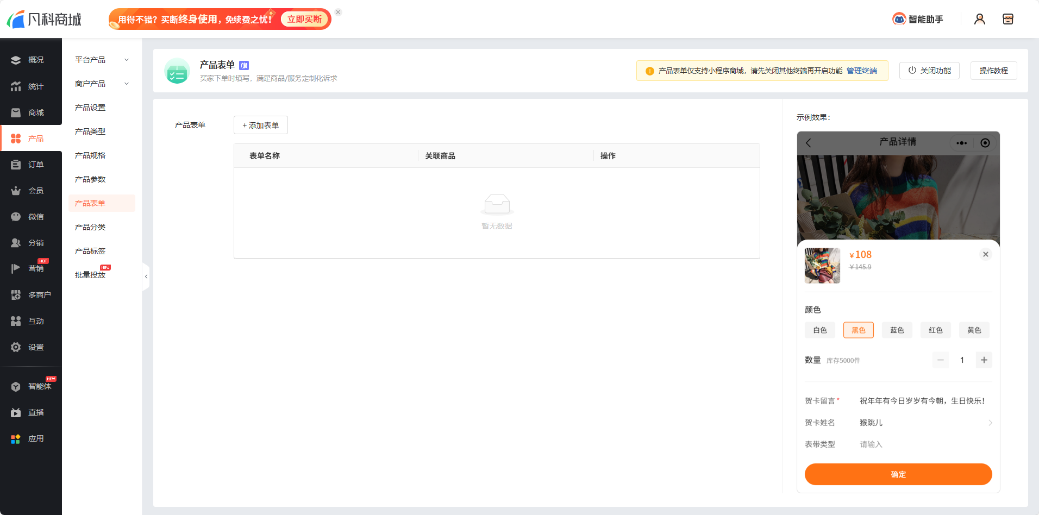Open the 互动 interaction icon
The height and width of the screenshot is (515, 1039).
point(16,321)
